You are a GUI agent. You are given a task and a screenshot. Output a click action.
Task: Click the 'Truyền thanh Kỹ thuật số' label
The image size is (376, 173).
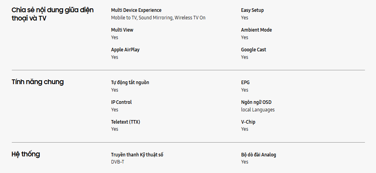pyautogui.click(x=137, y=155)
